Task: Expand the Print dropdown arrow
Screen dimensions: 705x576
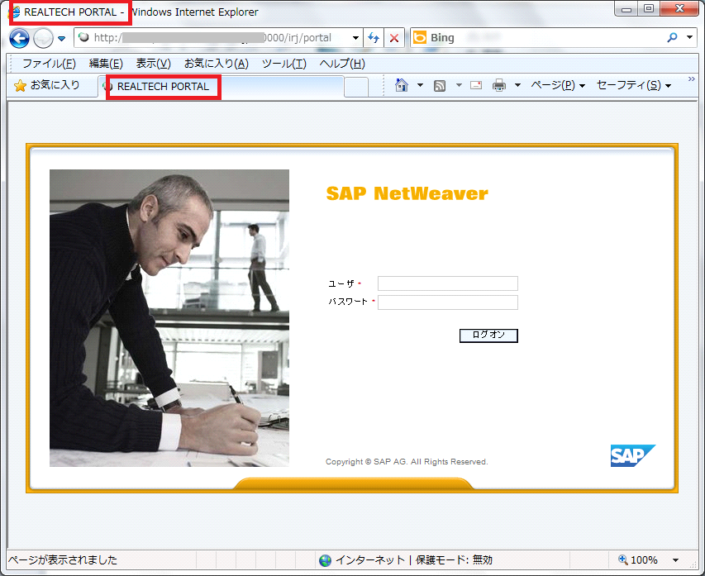Action: point(517,85)
